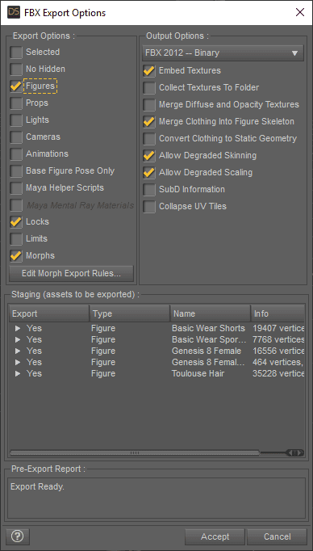Image resolution: width=313 pixels, height=551 pixels.
Task: Uncheck Allow Degraded Scaling
Action: coord(149,173)
